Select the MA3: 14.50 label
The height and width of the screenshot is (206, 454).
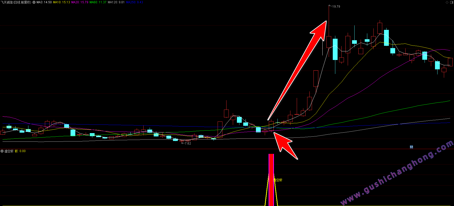point(44,2)
